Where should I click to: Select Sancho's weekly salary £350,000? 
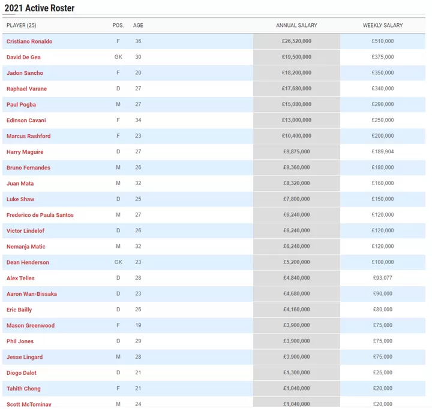coord(383,73)
